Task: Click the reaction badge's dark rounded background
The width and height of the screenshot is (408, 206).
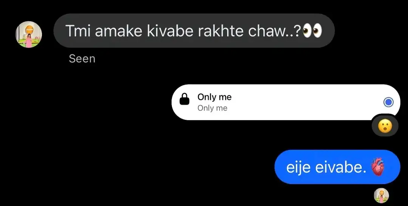Action: (385, 125)
